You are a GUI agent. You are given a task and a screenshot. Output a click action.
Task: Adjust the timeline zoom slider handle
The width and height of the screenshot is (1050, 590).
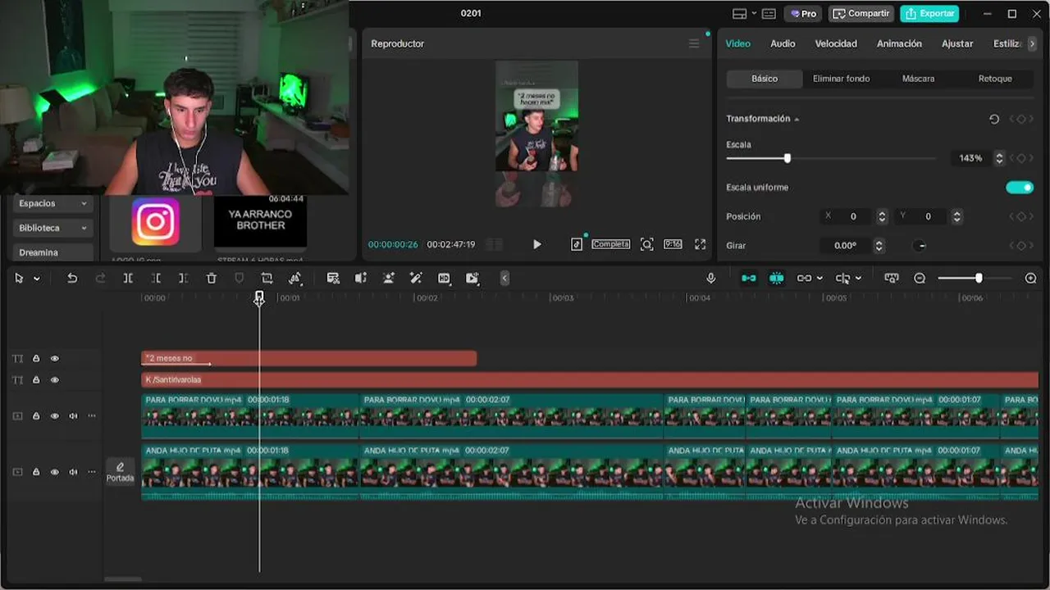pyautogui.click(x=979, y=279)
